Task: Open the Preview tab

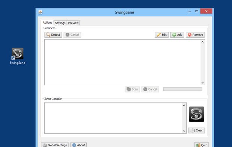Action: (73, 23)
